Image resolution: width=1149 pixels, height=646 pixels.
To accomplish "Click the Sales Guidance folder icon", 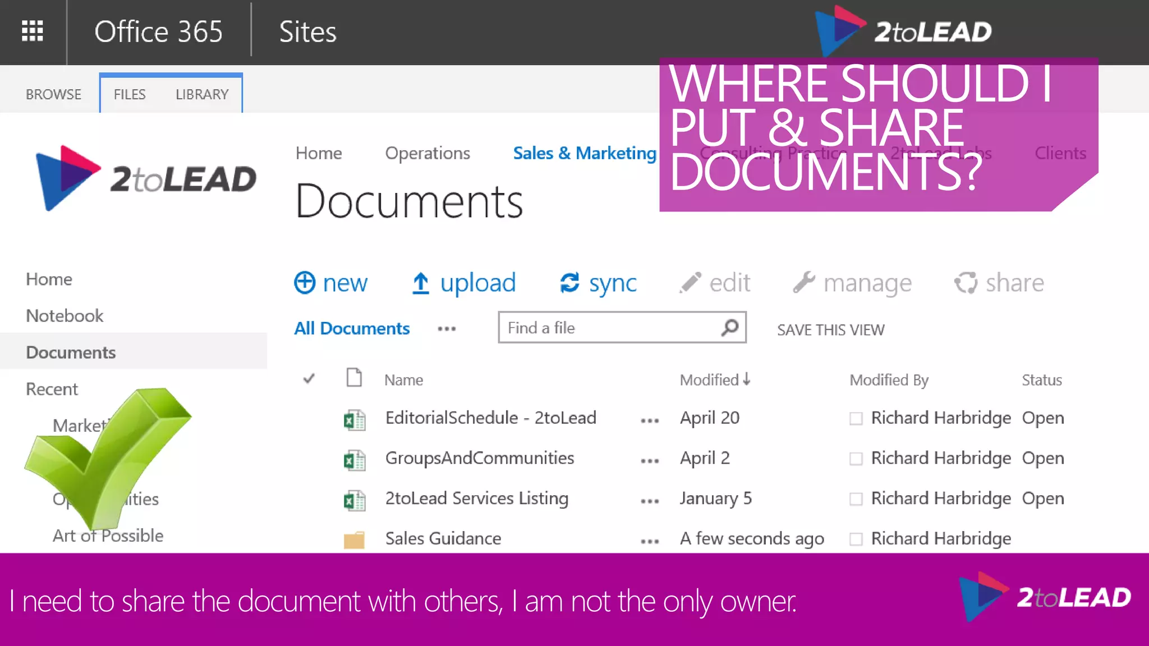I will (354, 539).
